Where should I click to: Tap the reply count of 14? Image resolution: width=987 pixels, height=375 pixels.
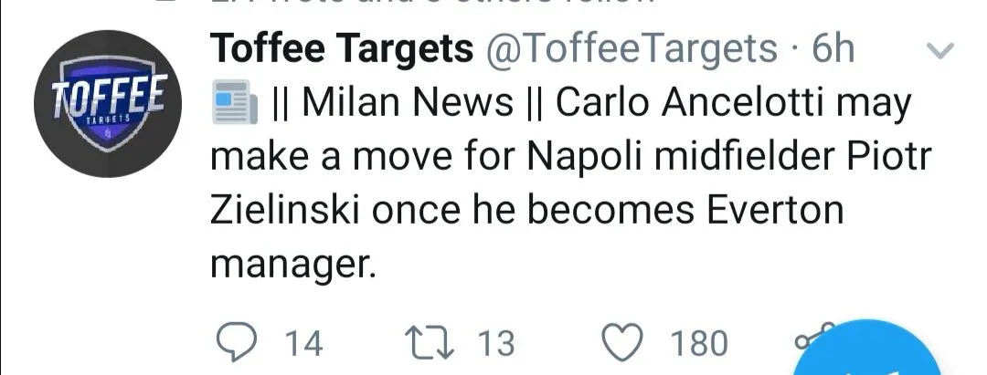(x=304, y=343)
